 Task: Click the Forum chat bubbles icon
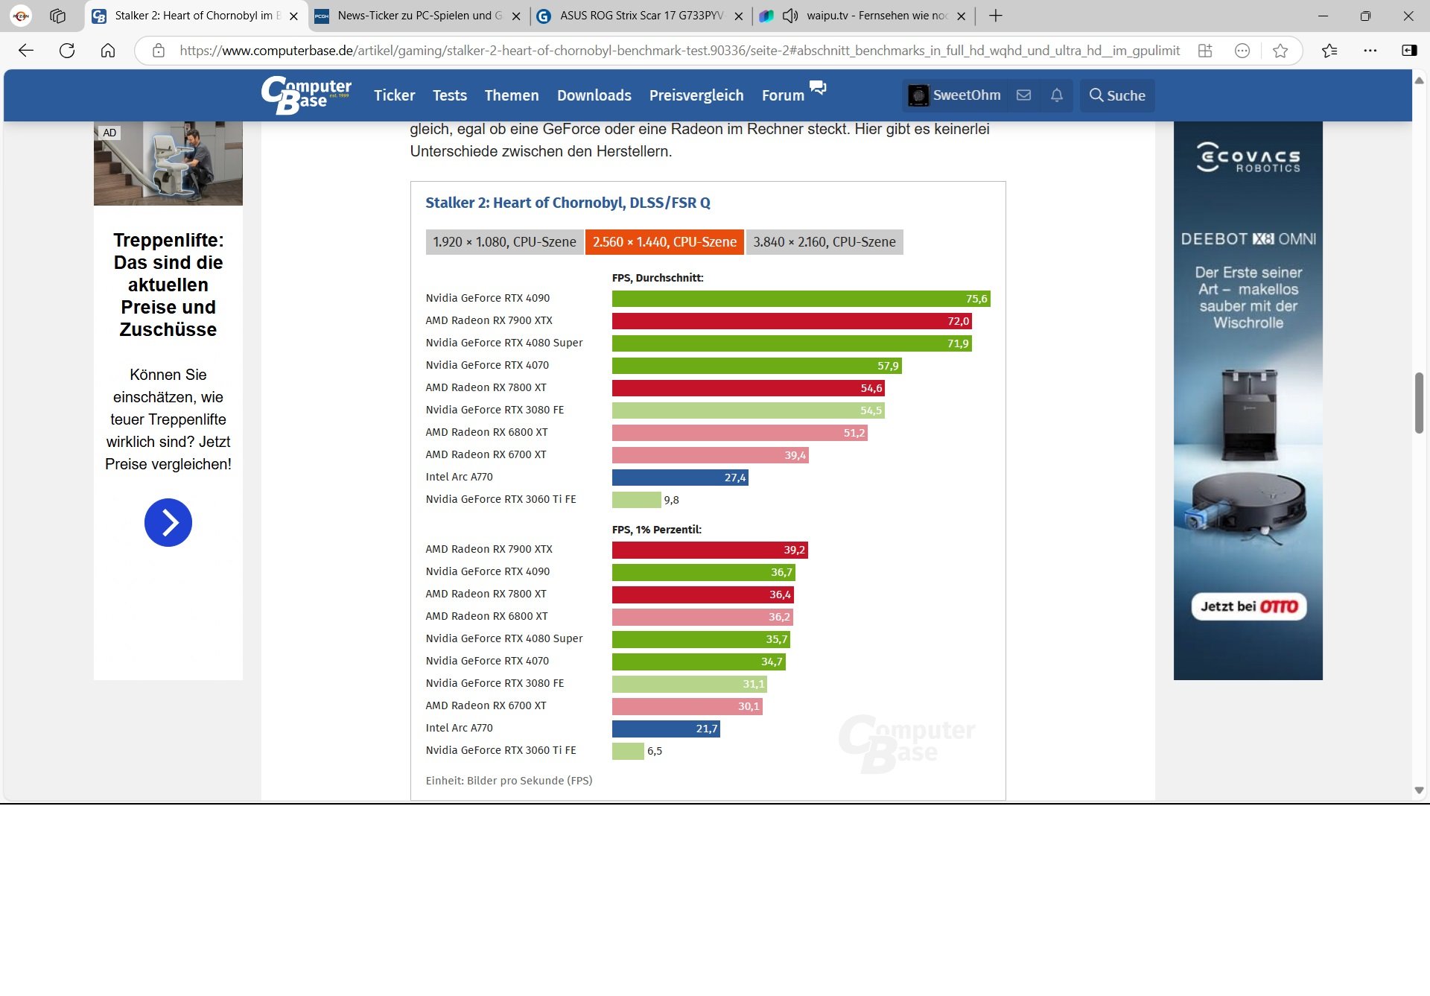[x=818, y=88]
